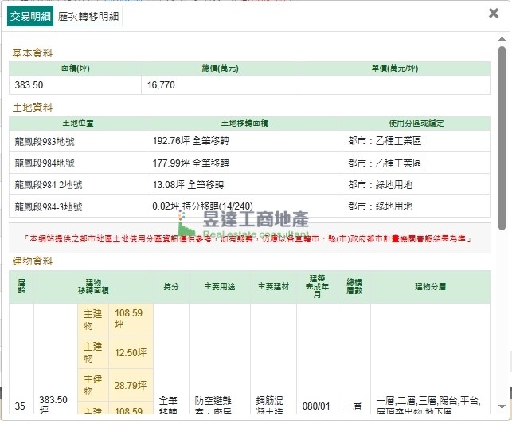Switch to the 交易明細 tab

30,16
